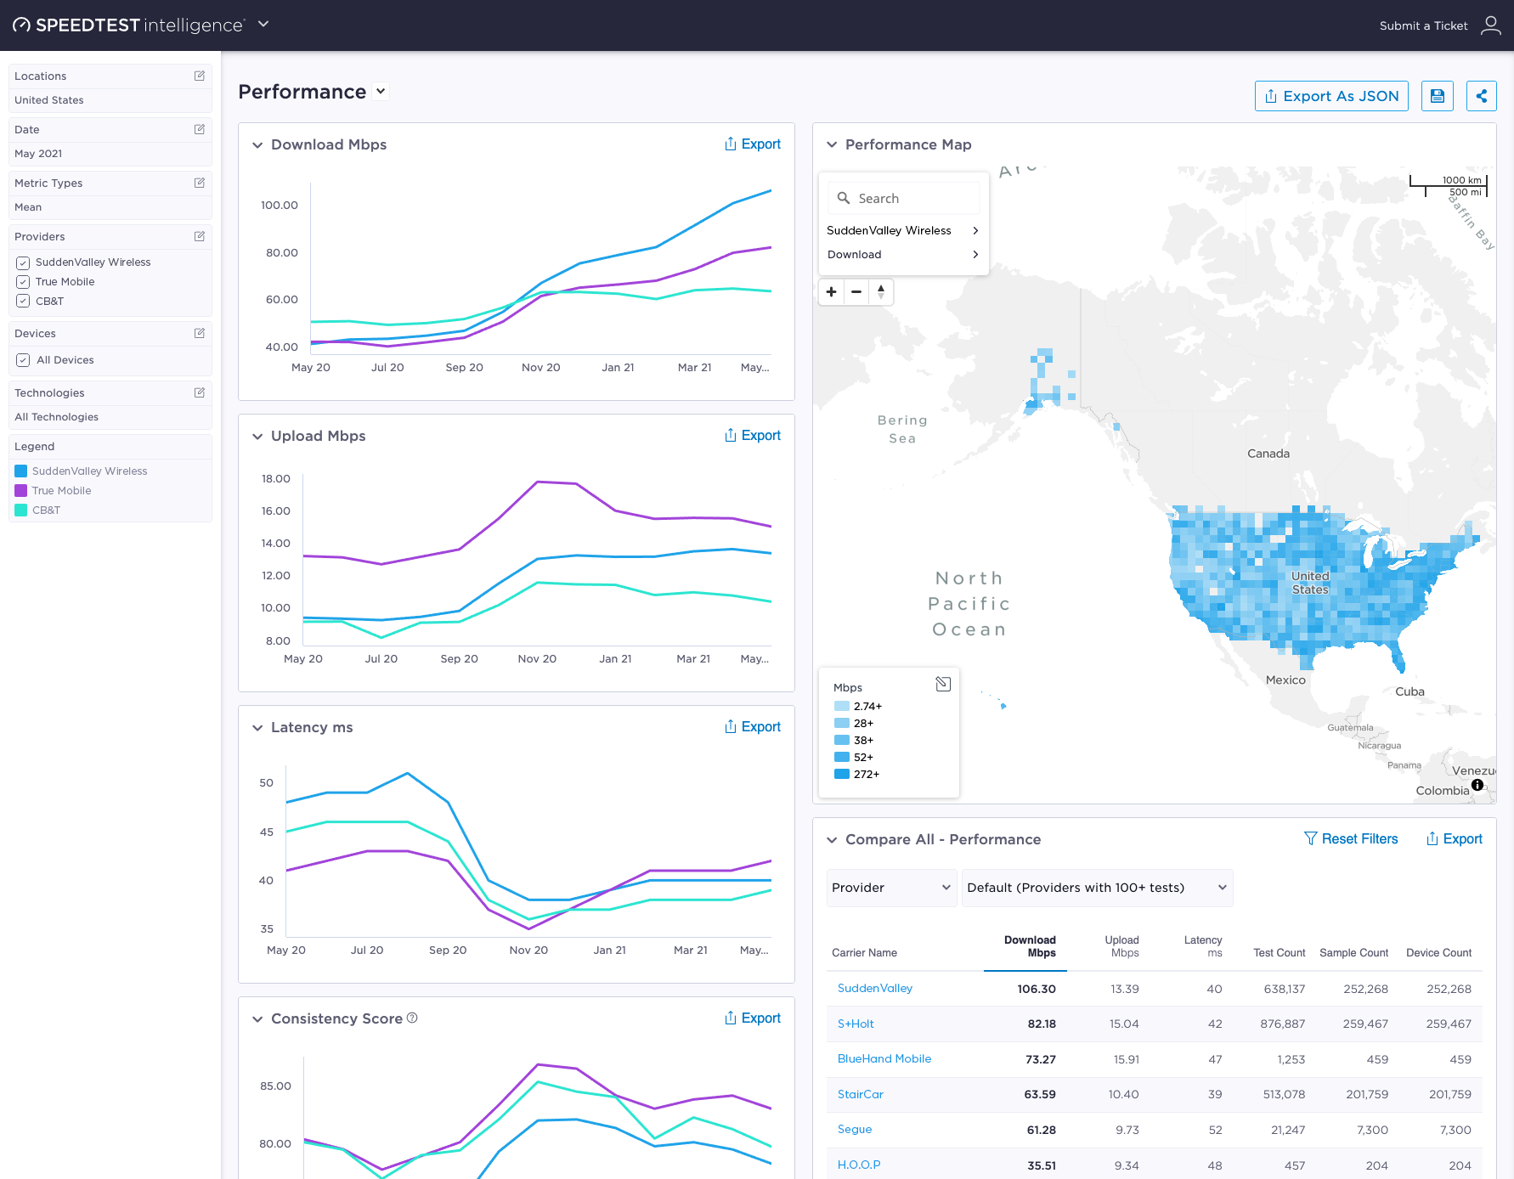This screenshot has height=1179, width=1514.
Task: Open the Performance view selector chevron
Action: [x=381, y=91]
